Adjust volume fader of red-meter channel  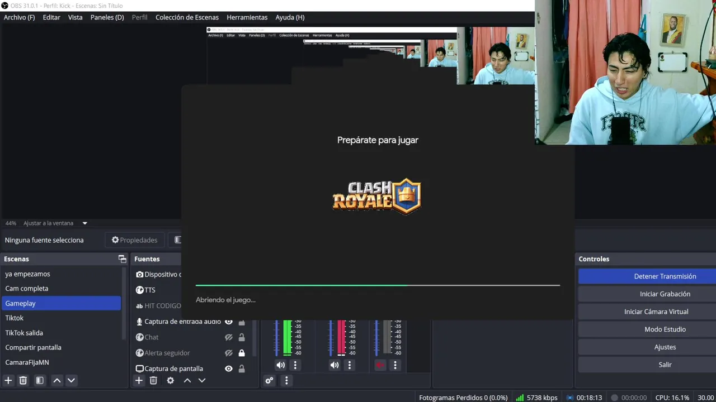331,338
